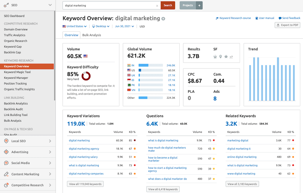Select Keyword Overview in sidebar
303x193 pixels.
[27, 66]
